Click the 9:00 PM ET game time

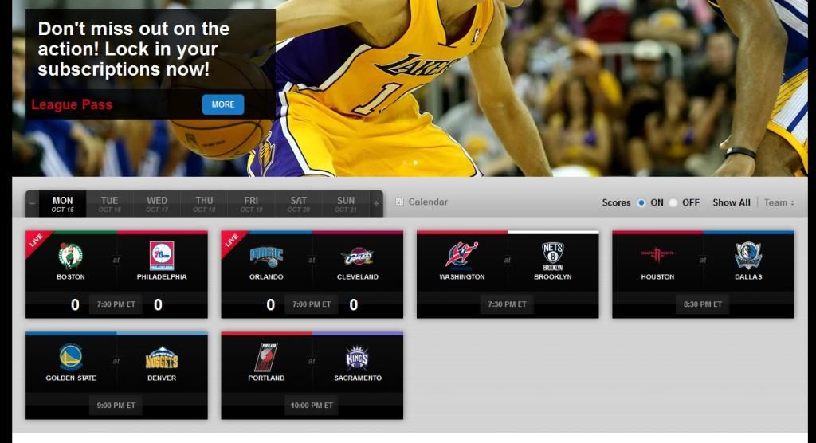(116, 405)
